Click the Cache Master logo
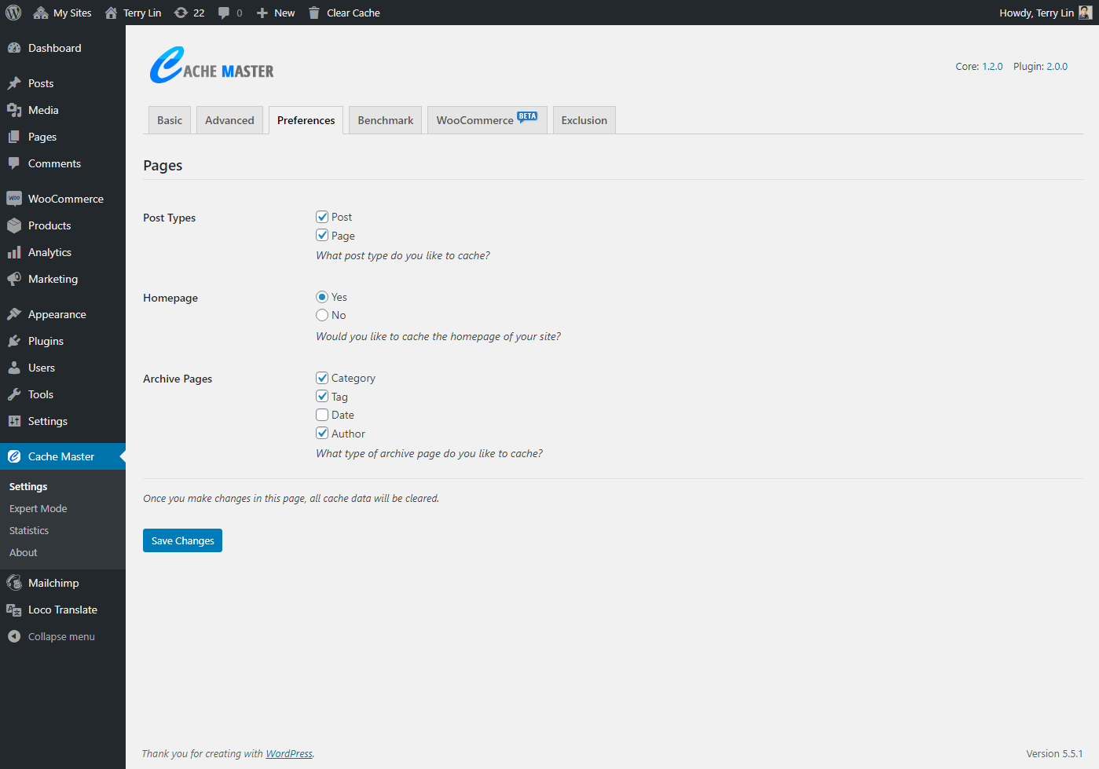Viewport: 1099px width, 769px height. tap(211, 65)
